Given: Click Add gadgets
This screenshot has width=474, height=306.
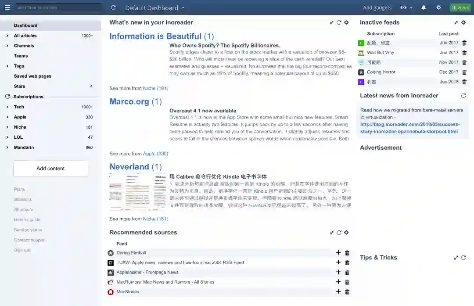Looking at the screenshot, I should coord(377,8).
